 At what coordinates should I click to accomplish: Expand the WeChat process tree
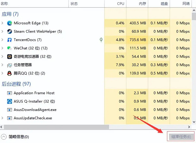point(3,48)
